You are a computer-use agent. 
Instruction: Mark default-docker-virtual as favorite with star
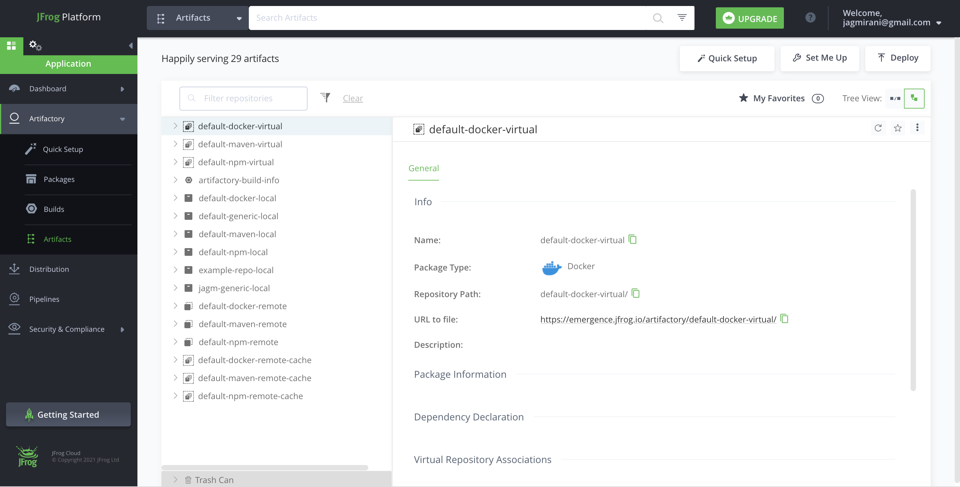click(898, 128)
